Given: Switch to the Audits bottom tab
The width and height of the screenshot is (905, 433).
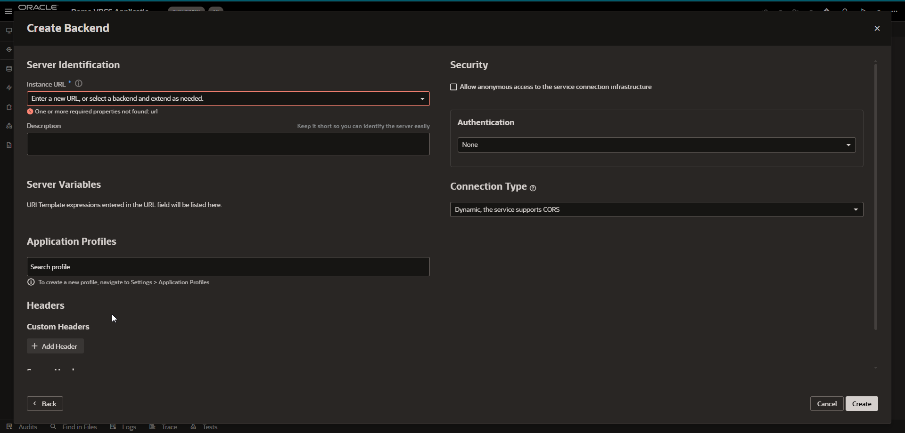Looking at the screenshot, I should 22,427.
